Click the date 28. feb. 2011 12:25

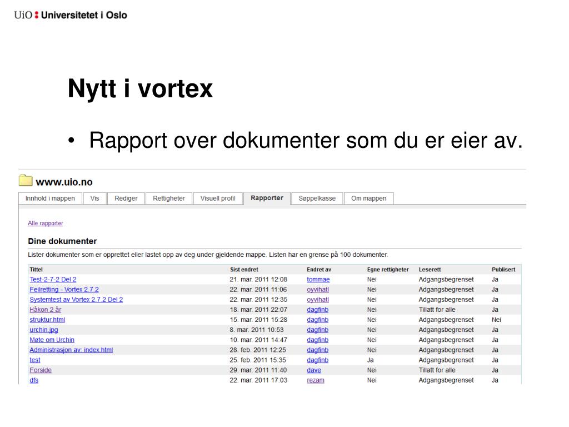coord(258,350)
